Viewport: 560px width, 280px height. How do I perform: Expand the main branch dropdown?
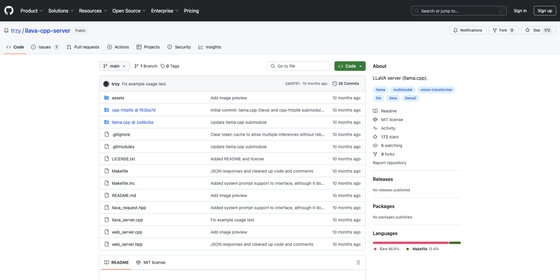click(x=114, y=66)
